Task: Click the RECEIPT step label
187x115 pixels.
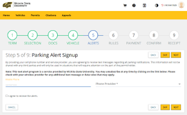Action: pos(174,43)
